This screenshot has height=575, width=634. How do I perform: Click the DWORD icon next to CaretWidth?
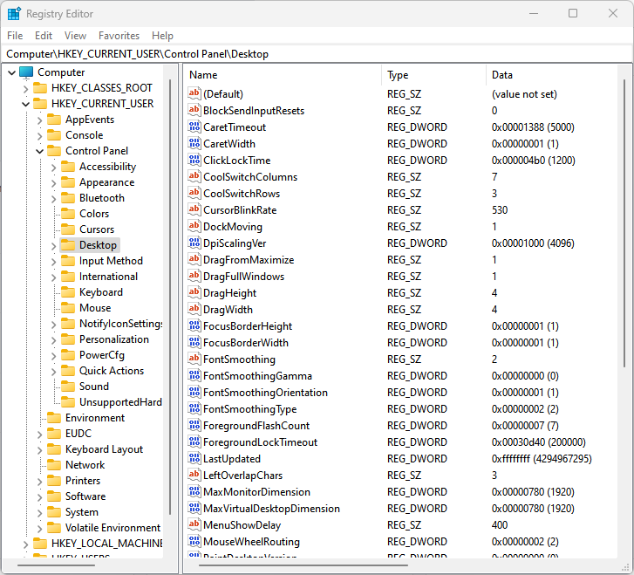click(x=194, y=143)
